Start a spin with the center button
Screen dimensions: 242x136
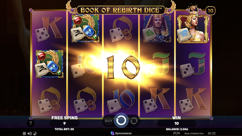coord(121,121)
